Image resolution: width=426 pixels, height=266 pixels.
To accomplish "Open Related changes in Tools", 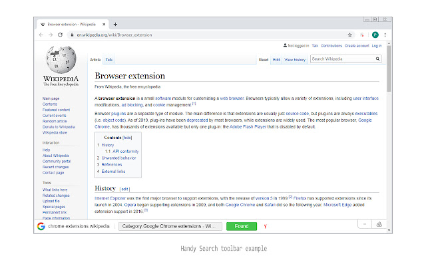I will [56, 196].
